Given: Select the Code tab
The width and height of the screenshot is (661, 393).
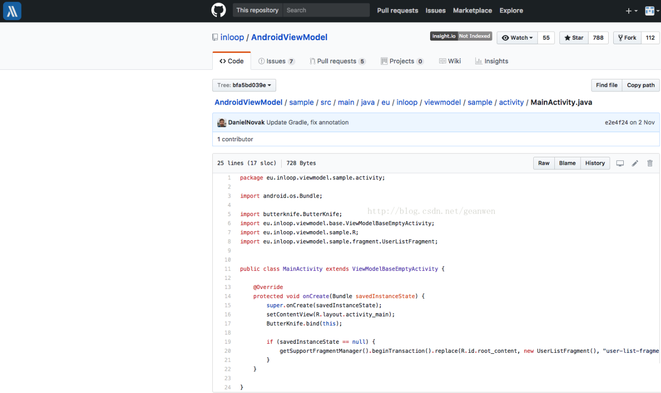Looking at the screenshot, I should [231, 61].
